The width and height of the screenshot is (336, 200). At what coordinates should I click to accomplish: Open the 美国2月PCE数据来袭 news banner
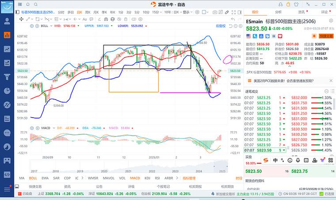pyautogui.click(x=283, y=81)
